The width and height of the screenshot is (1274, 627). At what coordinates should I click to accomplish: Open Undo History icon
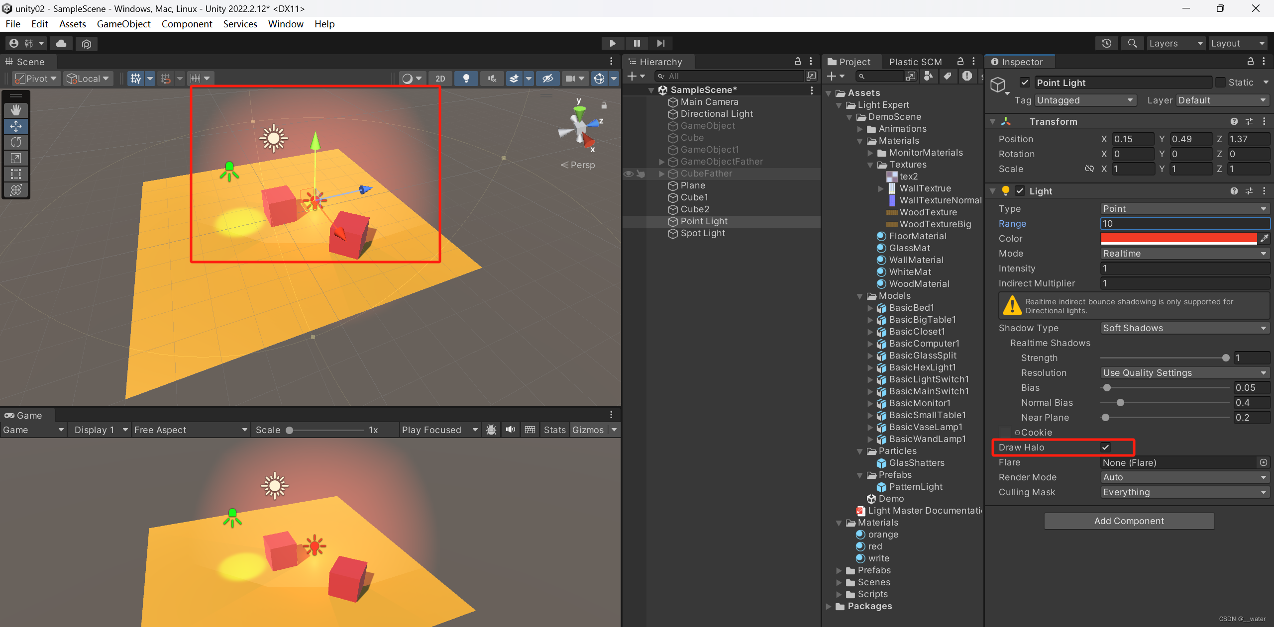tap(1107, 43)
